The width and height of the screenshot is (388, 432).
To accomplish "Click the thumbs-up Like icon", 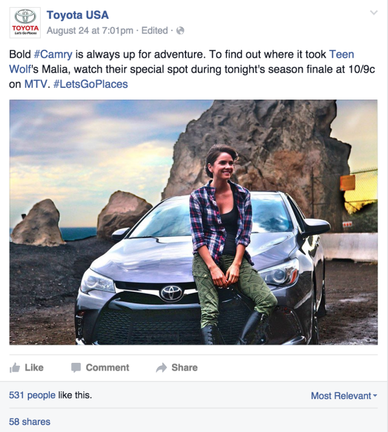I will pos(15,367).
